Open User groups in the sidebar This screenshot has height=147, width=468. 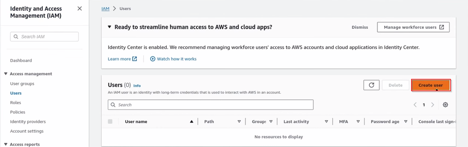point(22,84)
